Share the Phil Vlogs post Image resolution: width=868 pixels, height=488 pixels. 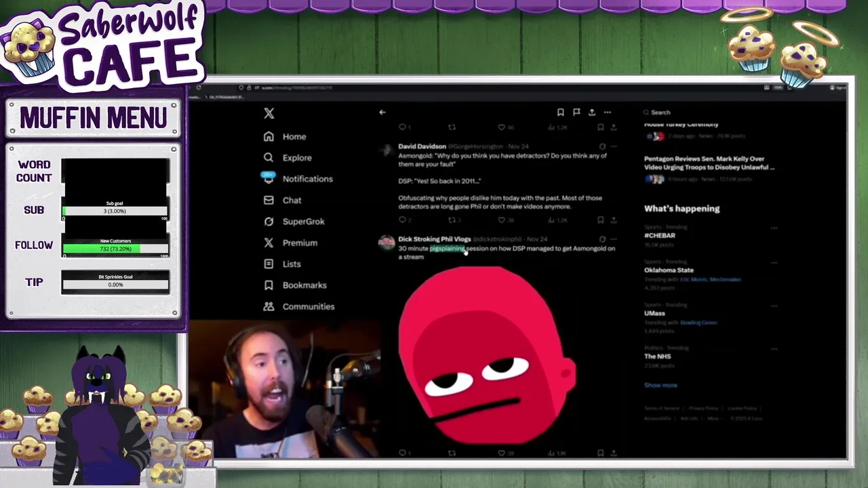[x=614, y=453]
